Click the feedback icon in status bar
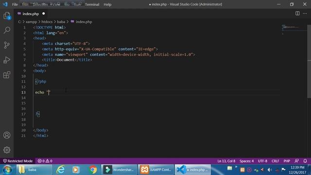The image size is (311, 175). coord(297,161)
